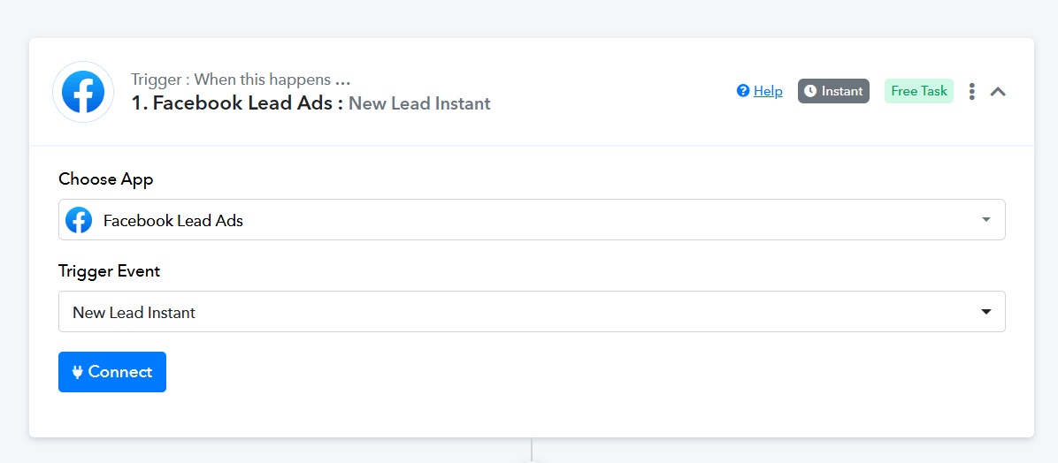
Task: Click the Connect button
Action: [x=112, y=372]
